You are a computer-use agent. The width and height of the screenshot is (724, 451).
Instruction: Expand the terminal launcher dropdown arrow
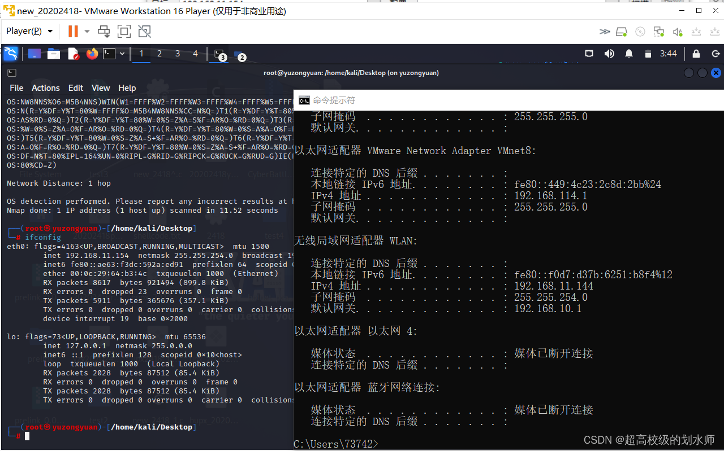(122, 54)
